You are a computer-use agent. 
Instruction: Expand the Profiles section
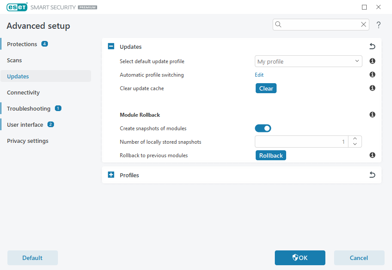(111, 175)
